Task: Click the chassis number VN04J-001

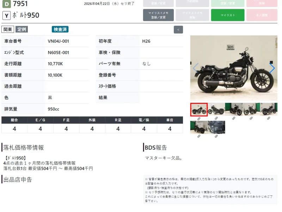Action: [58, 41]
